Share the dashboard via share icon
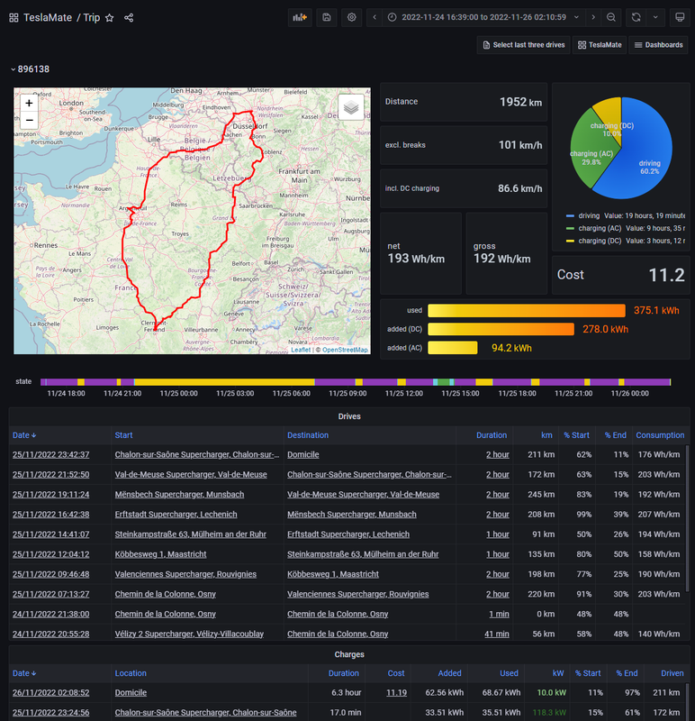 [x=129, y=17]
